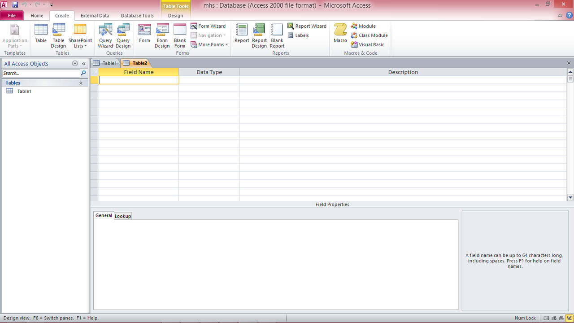The image size is (574, 323).
Task: Click the navigation pane Search box
Action: click(x=40, y=73)
